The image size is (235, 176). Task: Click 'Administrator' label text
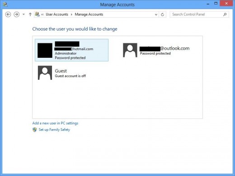pyautogui.click(x=66, y=53)
